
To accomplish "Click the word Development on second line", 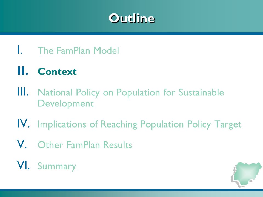I will 65,103.
